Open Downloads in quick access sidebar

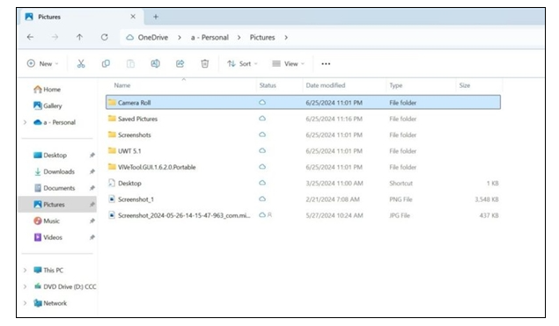click(x=55, y=171)
